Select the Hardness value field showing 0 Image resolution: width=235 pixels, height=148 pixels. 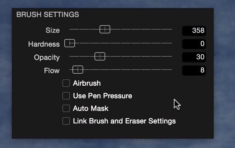194,44
